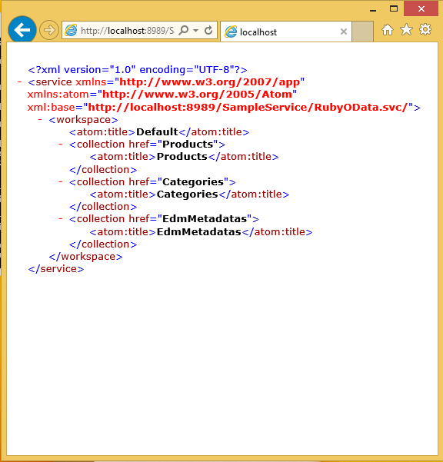Refresh the page with reload icon
The height and width of the screenshot is (462, 443).
tap(208, 30)
